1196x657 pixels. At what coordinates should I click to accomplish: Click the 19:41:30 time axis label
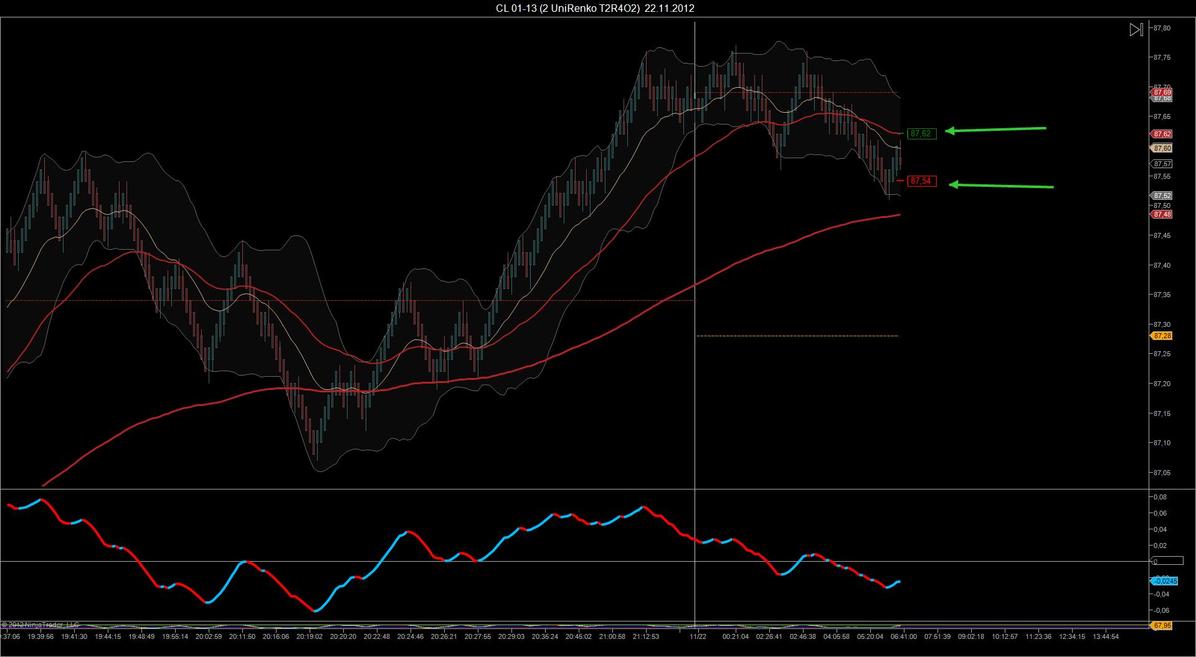tap(74, 636)
